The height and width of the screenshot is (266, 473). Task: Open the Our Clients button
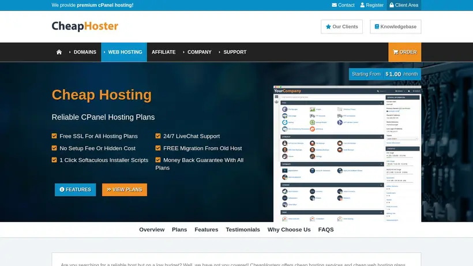tap(342, 27)
